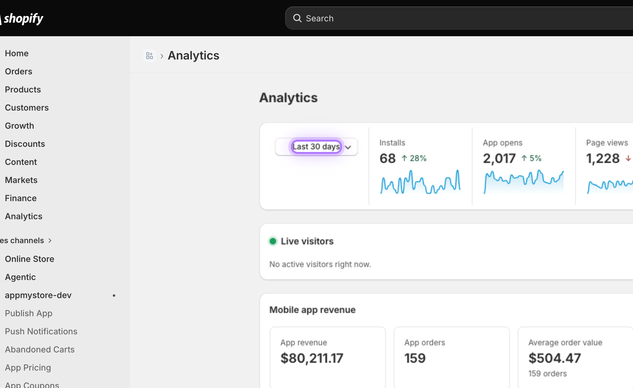This screenshot has height=388, width=633.
Task: Click the search magnifier icon
Action: [x=297, y=18]
